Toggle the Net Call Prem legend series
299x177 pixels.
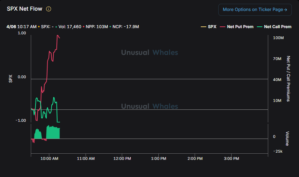(274, 27)
